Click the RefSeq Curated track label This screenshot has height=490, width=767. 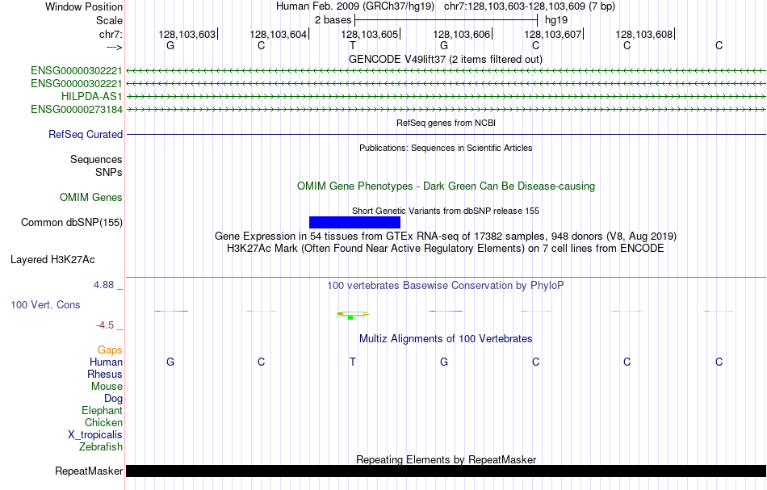pos(86,135)
